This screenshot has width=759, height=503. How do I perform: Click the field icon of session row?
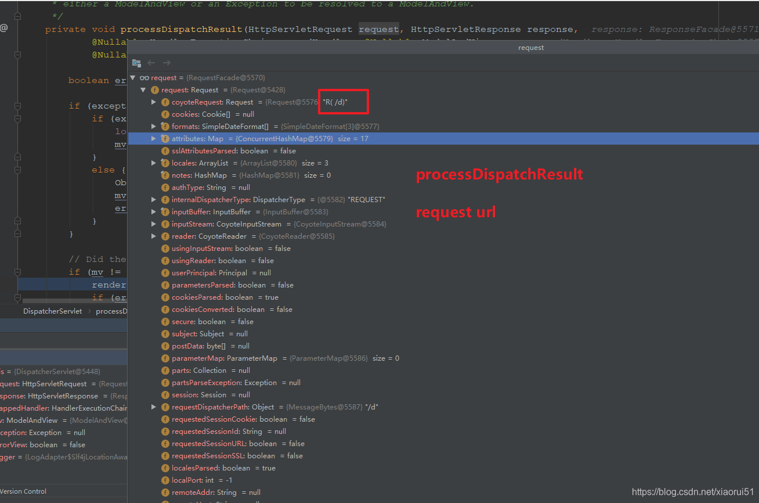[x=165, y=395]
